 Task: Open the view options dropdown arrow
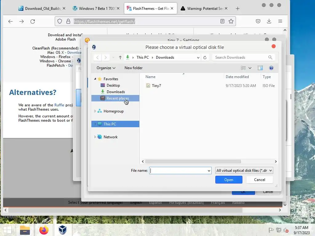pyautogui.click(x=250, y=68)
